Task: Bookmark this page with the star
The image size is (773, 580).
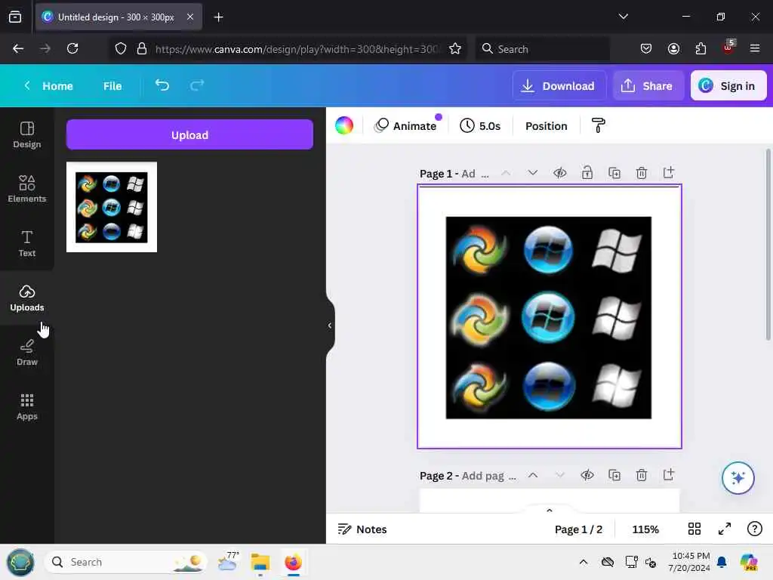Action: point(455,48)
